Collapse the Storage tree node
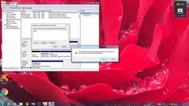Image resolution: width=189 pixels, height=106 pixels. (4, 25)
